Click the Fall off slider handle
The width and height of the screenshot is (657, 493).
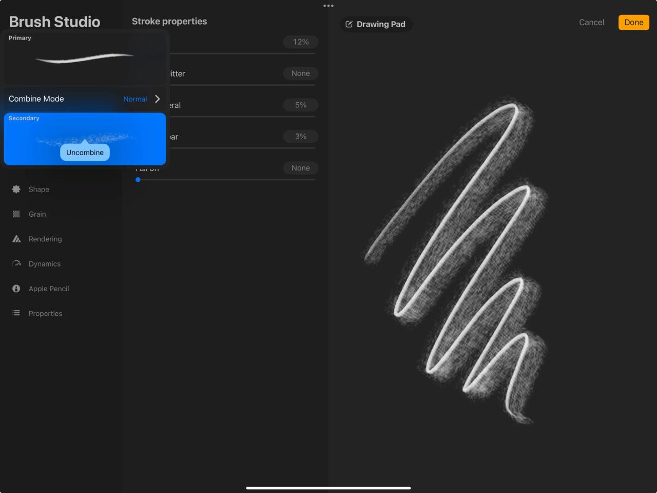pyautogui.click(x=138, y=180)
